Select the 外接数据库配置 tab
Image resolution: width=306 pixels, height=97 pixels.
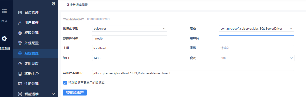[77, 5]
